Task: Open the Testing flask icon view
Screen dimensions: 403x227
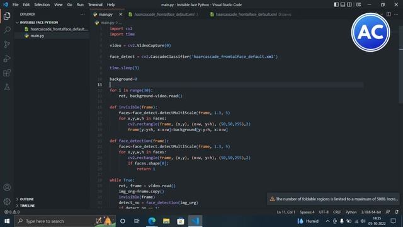Action: pos(7,87)
